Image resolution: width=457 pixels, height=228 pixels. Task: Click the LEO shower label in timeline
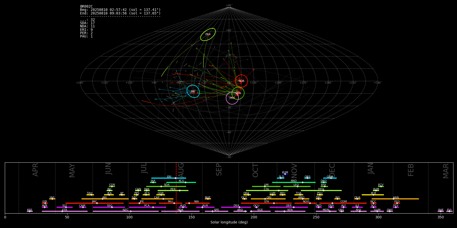tap(296, 185)
